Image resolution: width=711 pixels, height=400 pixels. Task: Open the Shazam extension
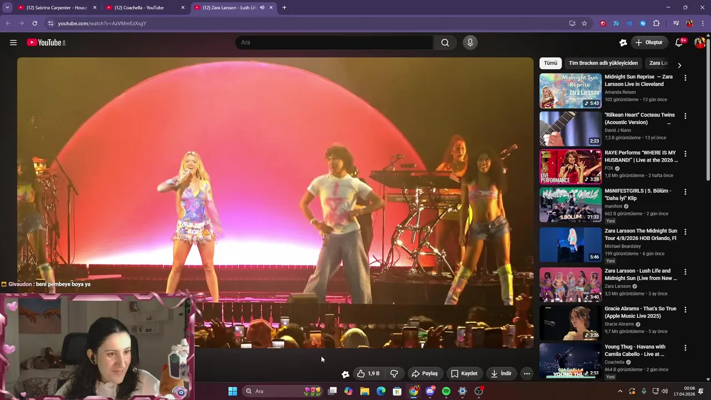point(643,23)
